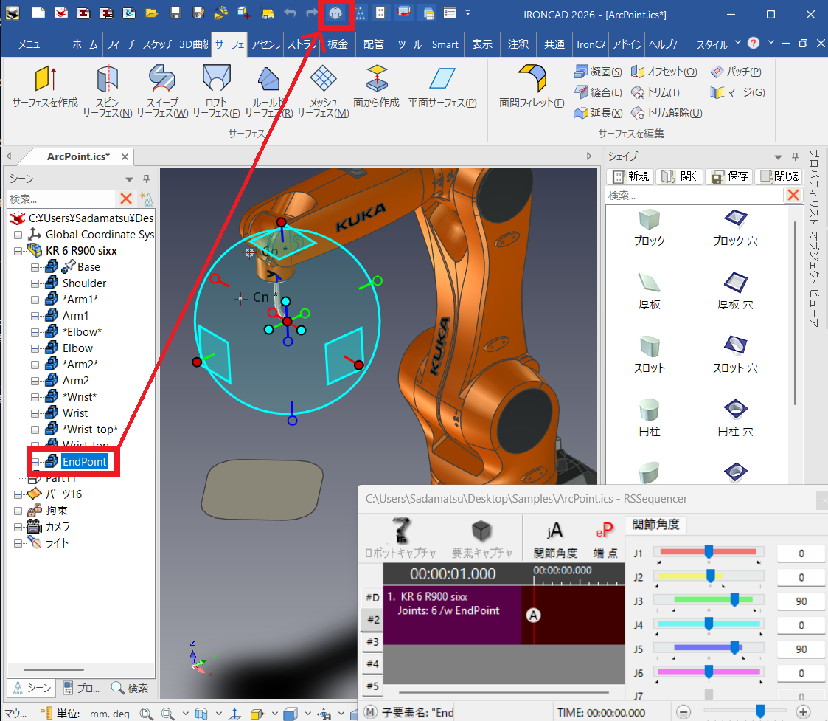The width and height of the screenshot is (828, 721).
Task: Expand the 拘束 (constraints) node
Action: pyautogui.click(x=18, y=511)
